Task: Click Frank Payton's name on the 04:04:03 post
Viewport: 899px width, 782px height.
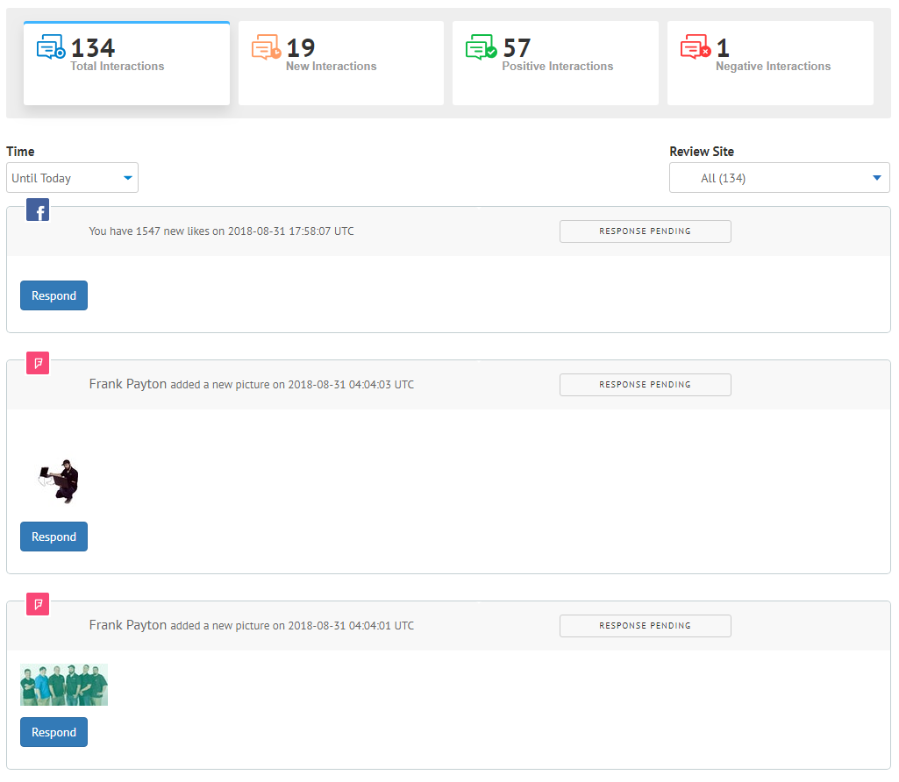Action: (x=128, y=384)
